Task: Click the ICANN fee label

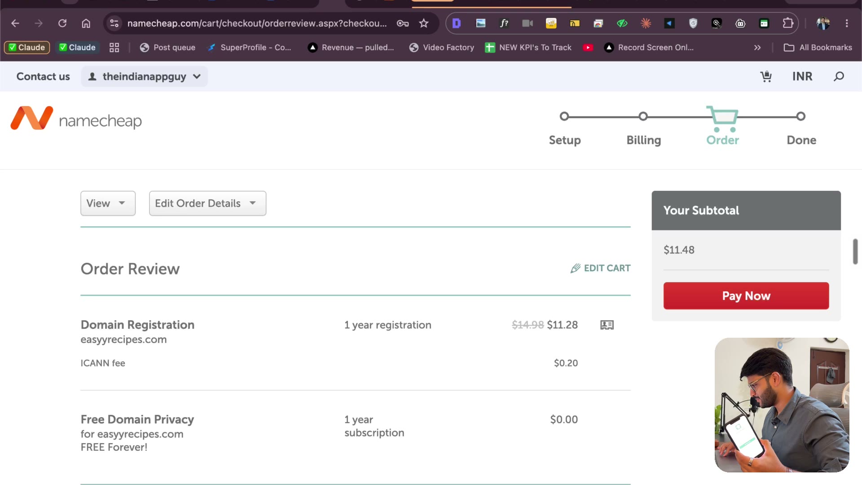Action: 103,363
